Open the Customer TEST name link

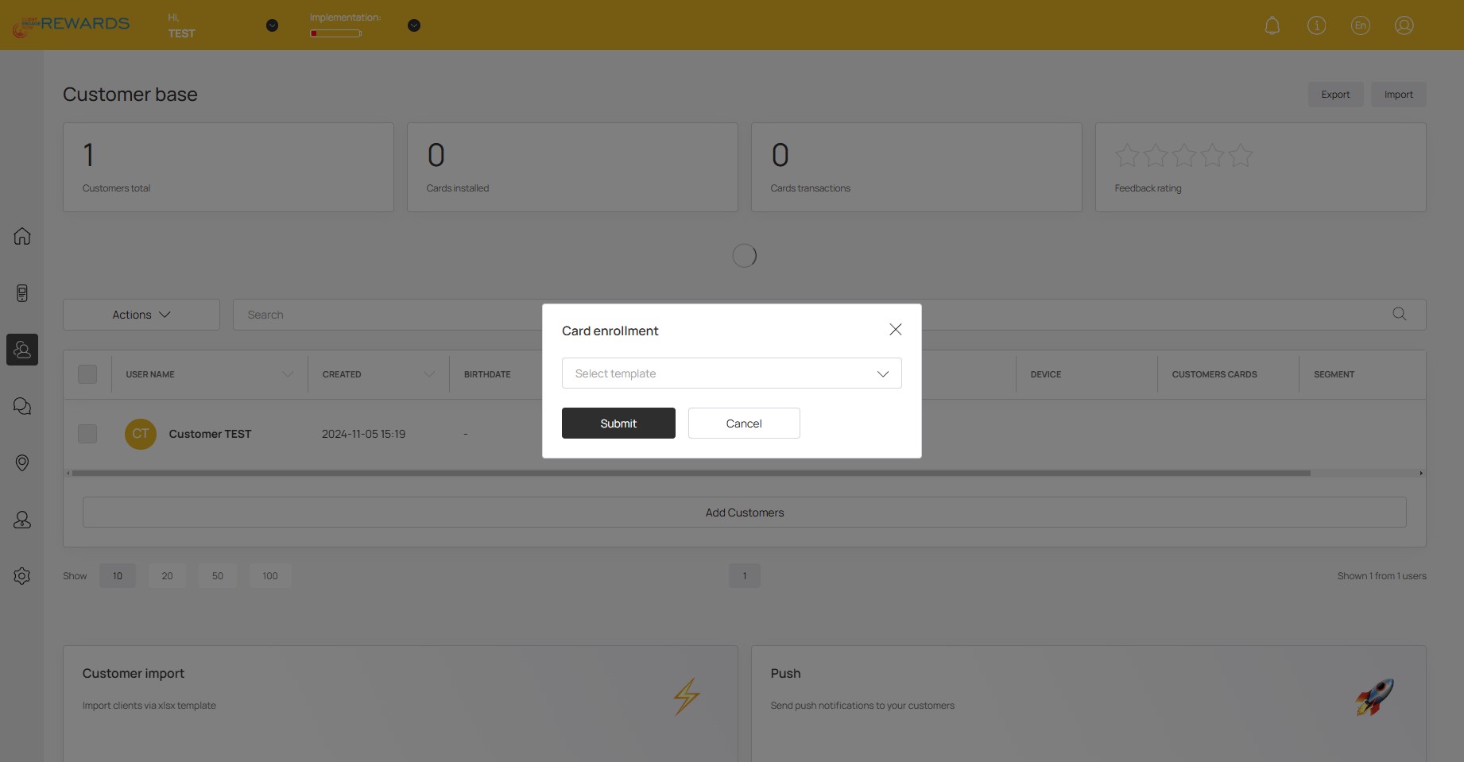[210, 434]
